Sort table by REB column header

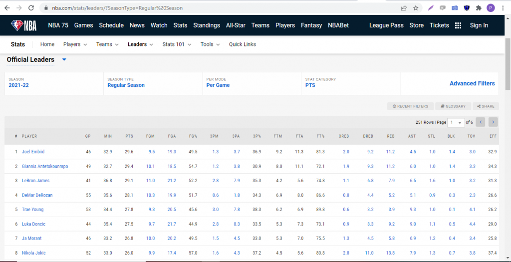(391, 136)
